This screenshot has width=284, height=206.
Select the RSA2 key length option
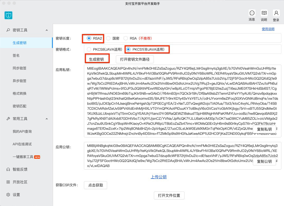pyautogui.click(x=89, y=38)
